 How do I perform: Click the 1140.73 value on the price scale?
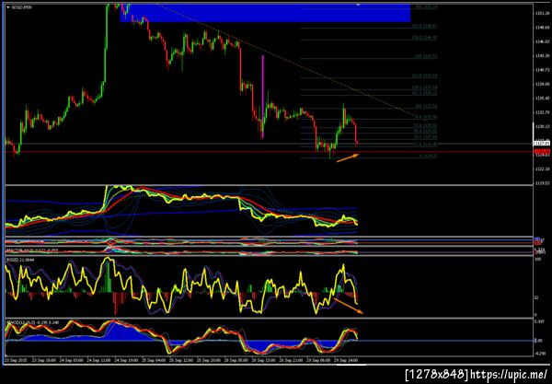[x=542, y=70]
